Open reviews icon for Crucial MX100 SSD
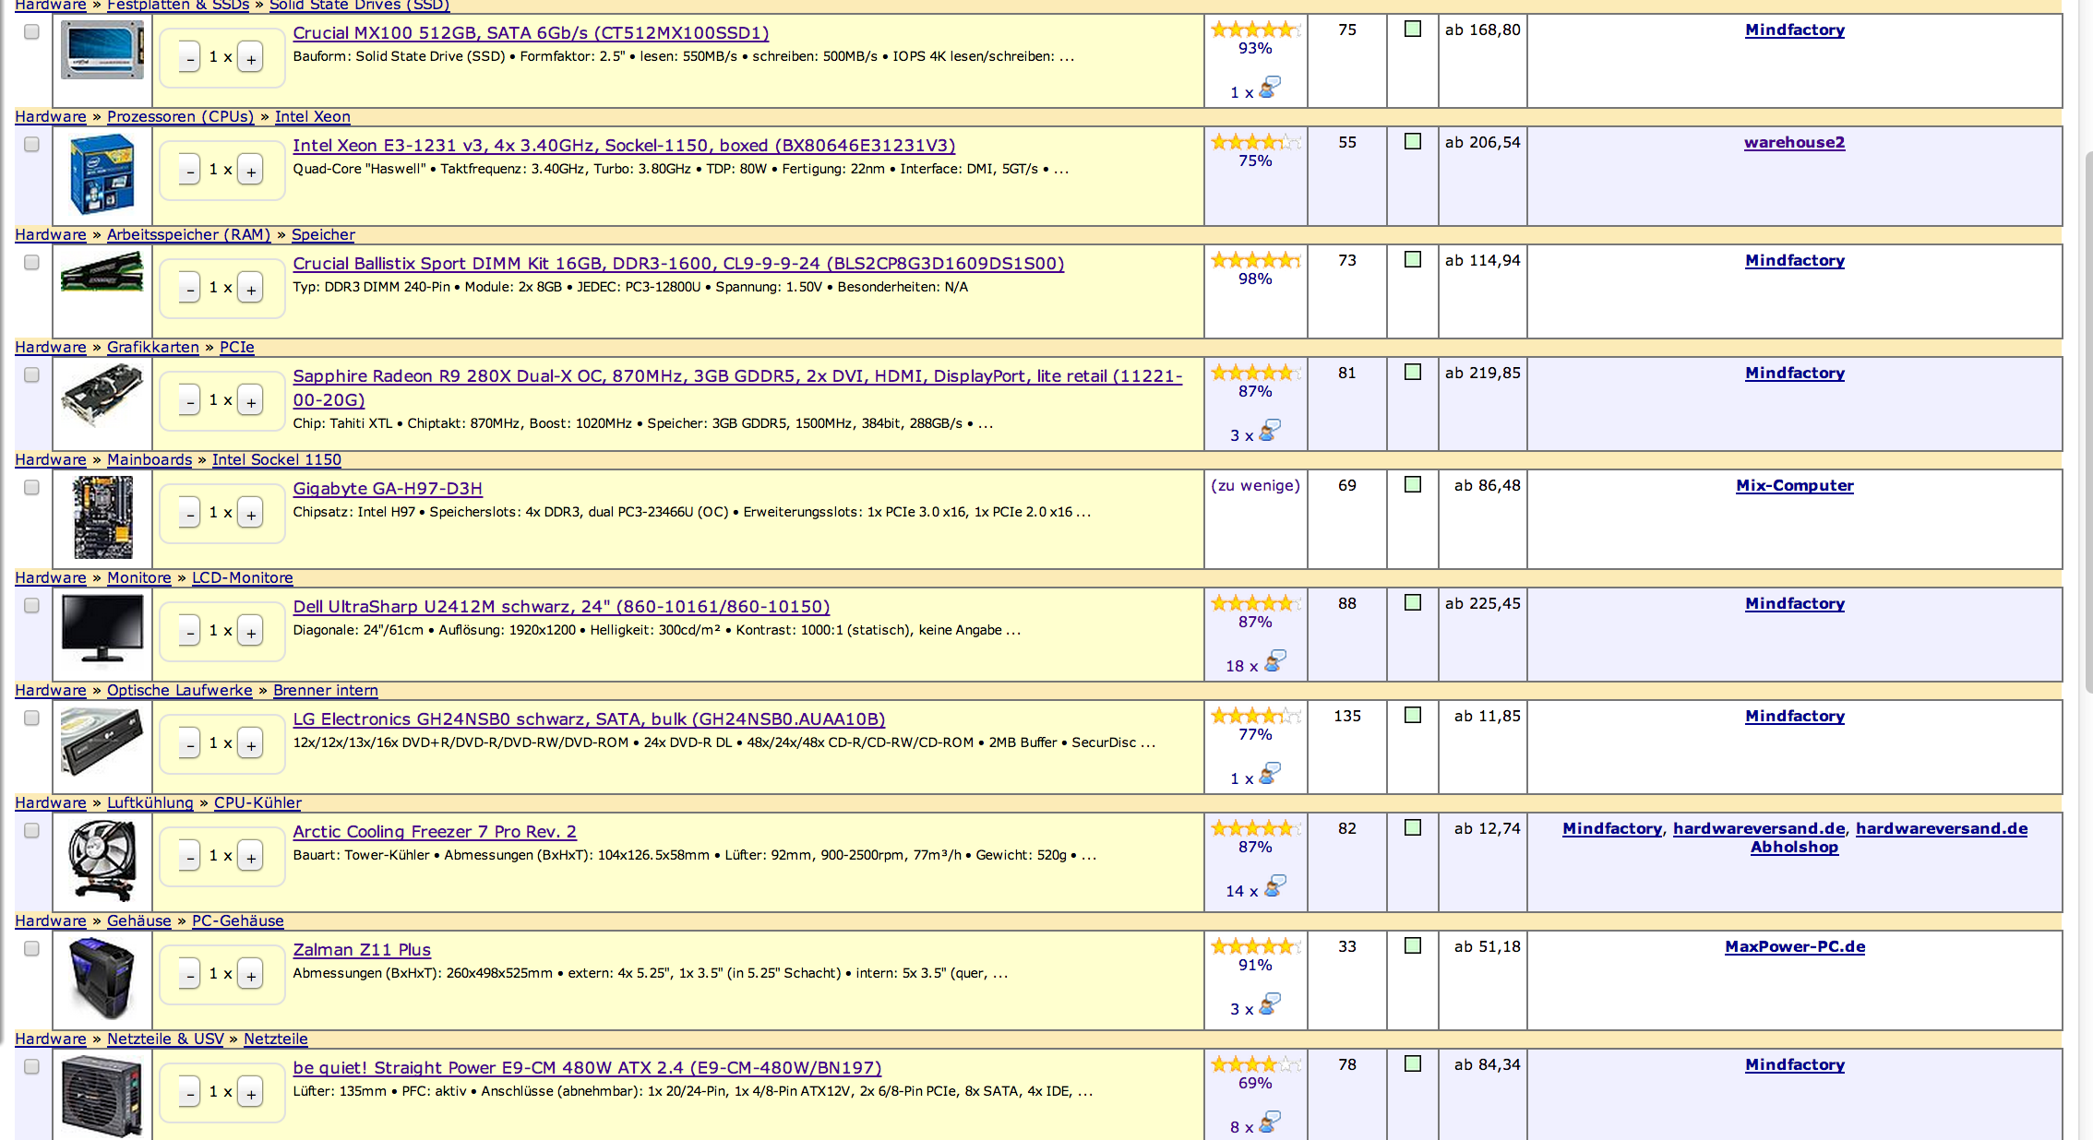The width and height of the screenshot is (2093, 1140). (1270, 89)
